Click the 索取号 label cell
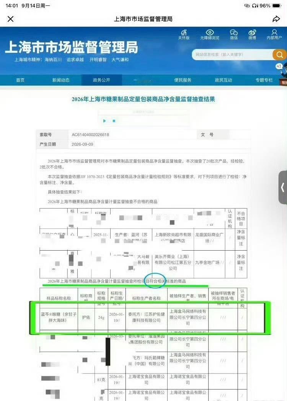287x401 pixels. click(x=52, y=135)
